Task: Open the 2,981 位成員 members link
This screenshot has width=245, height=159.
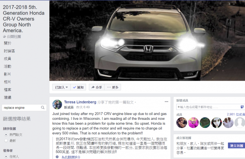Action: pyautogui.click(x=236, y=114)
